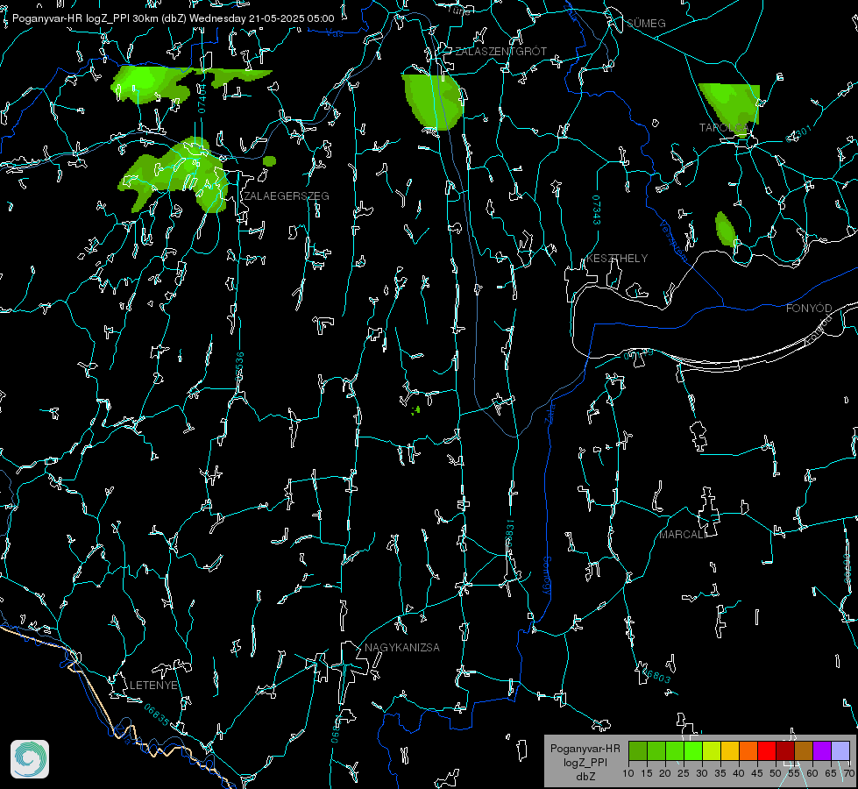This screenshot has width=858, height=789.
Task: Select the 60-65 dBZ purple legend swatch
Action: pos(822,750)
